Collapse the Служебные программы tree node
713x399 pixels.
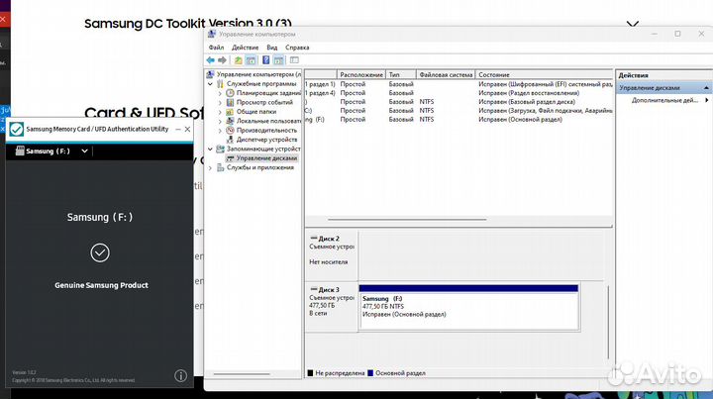pos(210,84)
